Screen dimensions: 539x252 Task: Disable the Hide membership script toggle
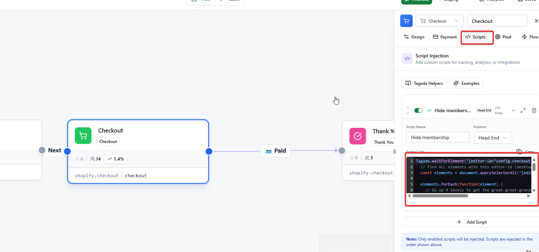(x=419, y=110)
